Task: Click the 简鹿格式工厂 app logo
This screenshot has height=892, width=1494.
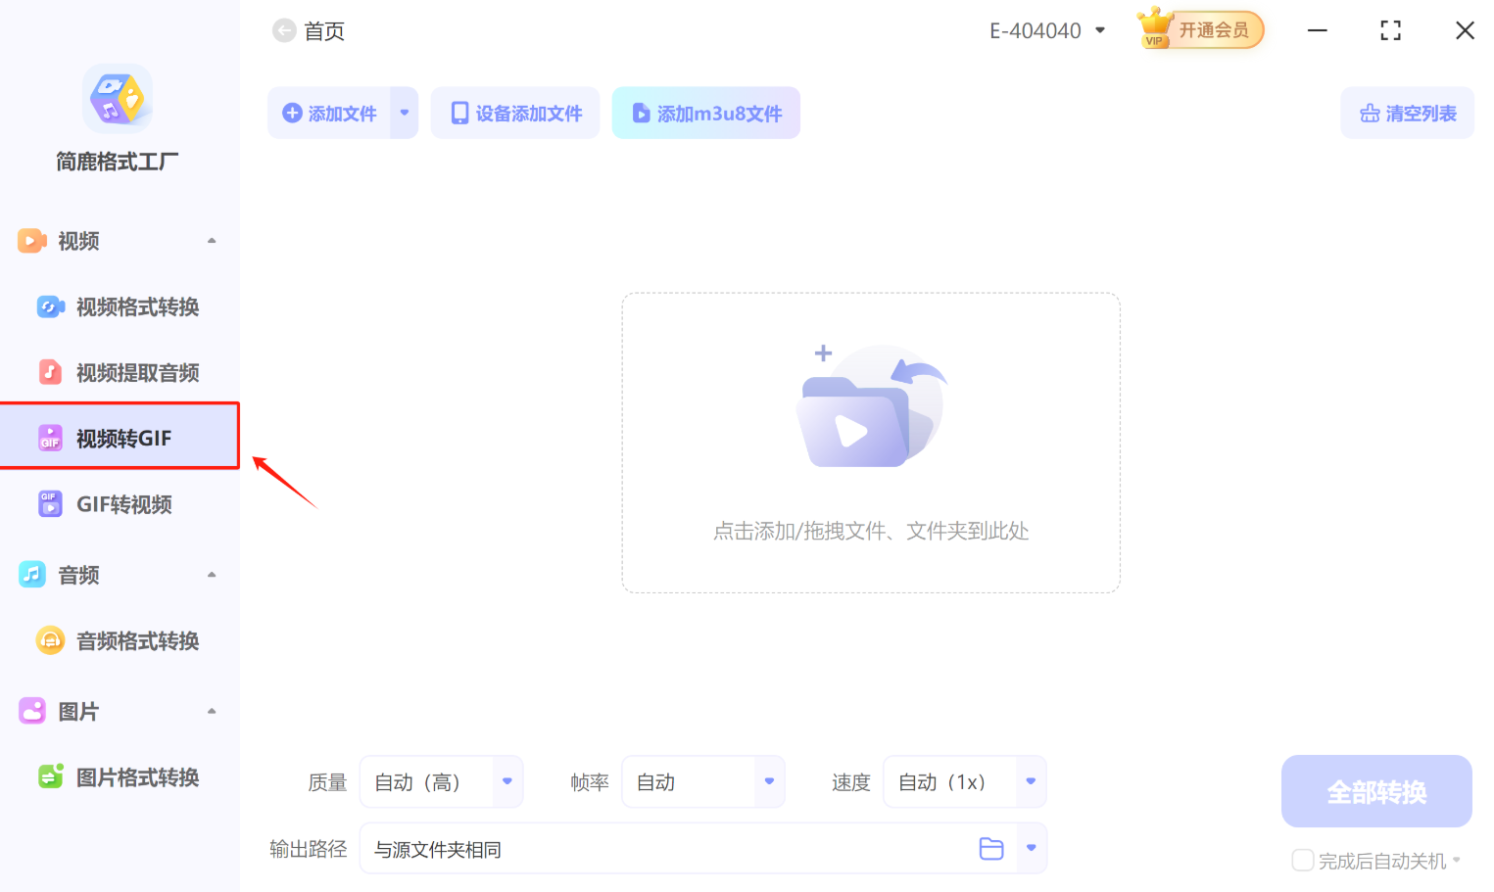Action: click(x=118, y=98)
